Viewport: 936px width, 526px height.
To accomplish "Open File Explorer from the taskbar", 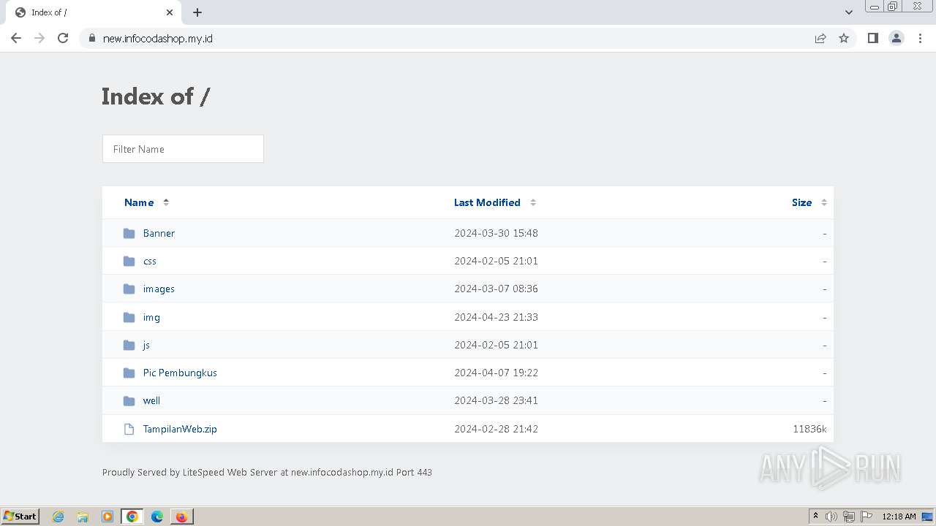I will point(83,517).
